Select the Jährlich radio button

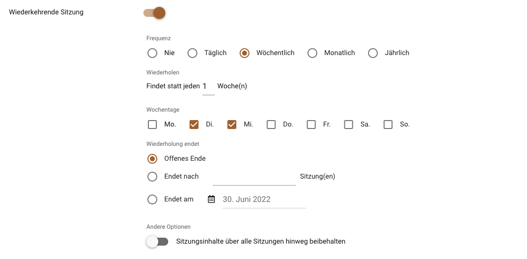[x=373, y=53]
